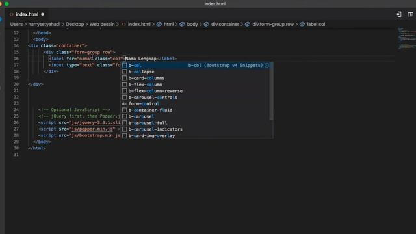Open the label.col breadcrumb symbol
The image size is (416, 234).
(x=316, y=24)
